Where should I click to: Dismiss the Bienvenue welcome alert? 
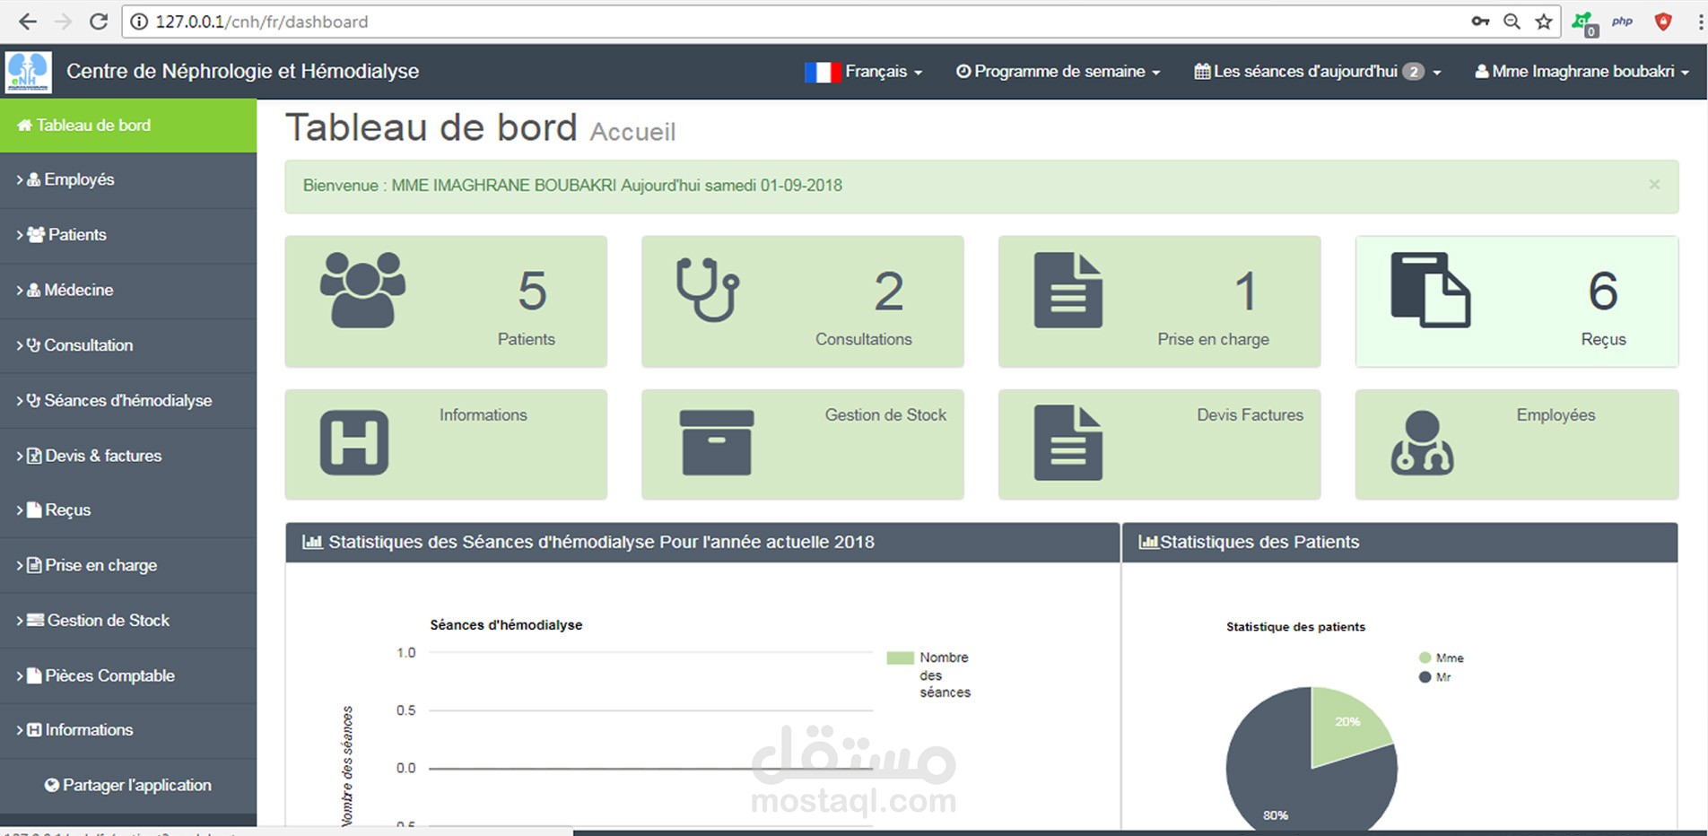(1654, 185)
